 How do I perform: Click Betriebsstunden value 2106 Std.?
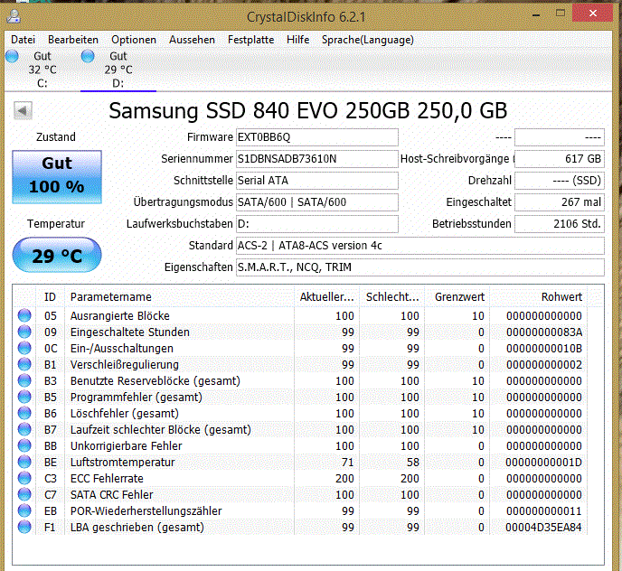click(x=560, y=224)
